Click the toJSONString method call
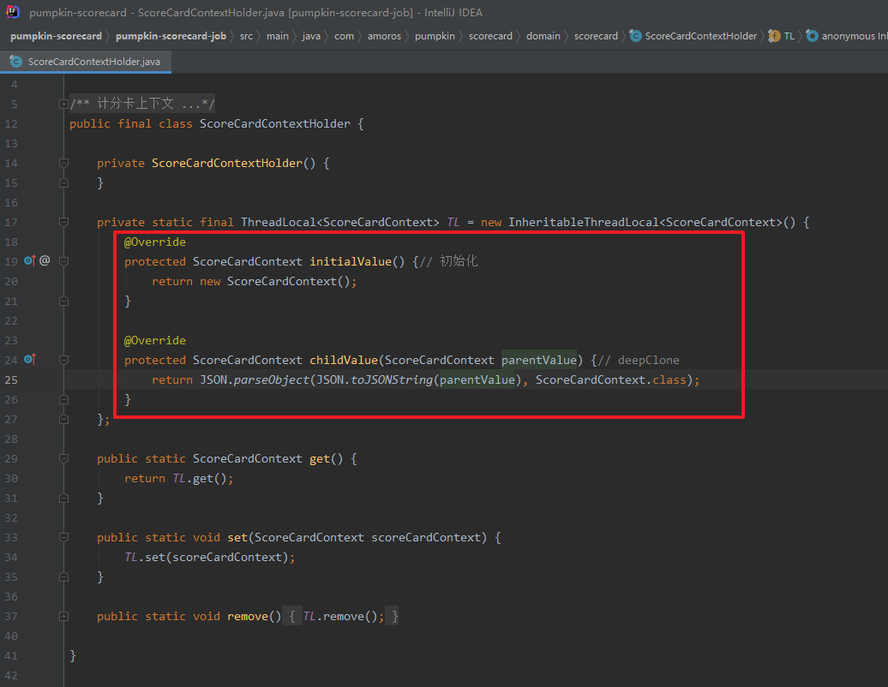 (x=392, y=379)
